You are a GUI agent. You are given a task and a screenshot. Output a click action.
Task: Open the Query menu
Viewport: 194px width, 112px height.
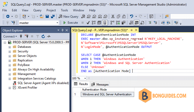[x=37, y=10]
